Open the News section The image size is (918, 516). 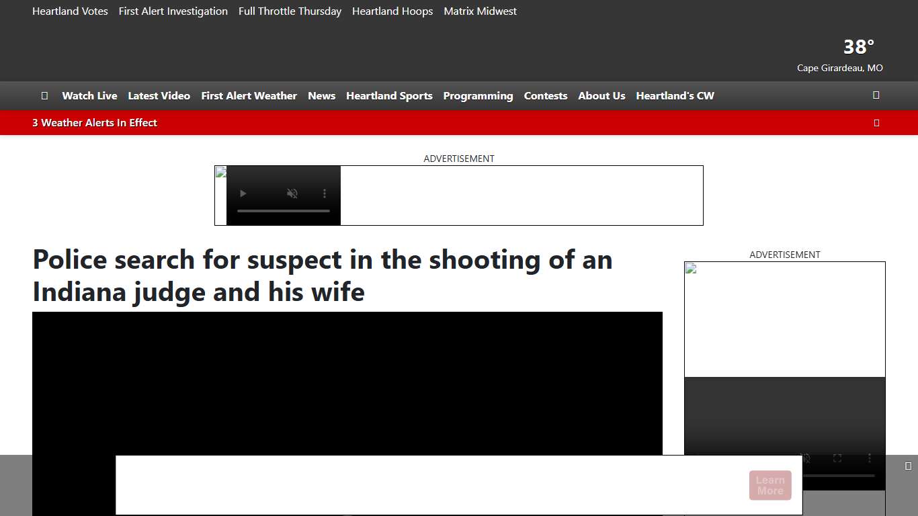[321, 95]
